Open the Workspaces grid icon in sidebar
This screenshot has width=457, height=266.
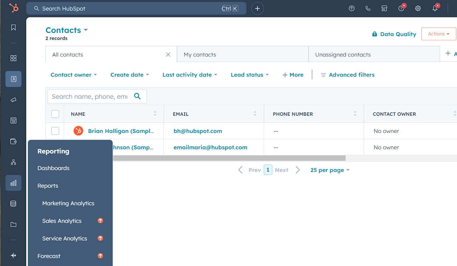[13, 58]
